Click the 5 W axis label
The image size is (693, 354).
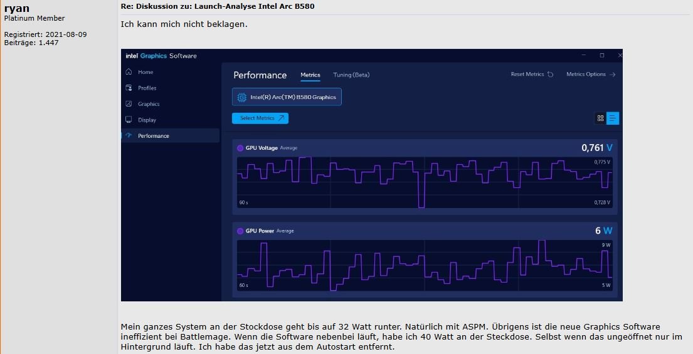pyautogui.click(x=606, y=286)
